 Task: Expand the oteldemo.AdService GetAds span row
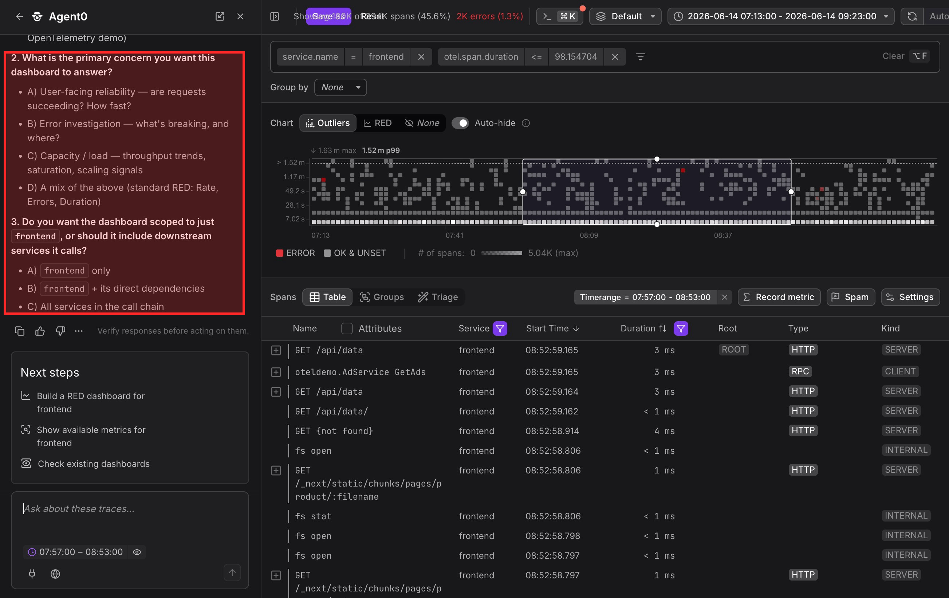pos(276,372)
